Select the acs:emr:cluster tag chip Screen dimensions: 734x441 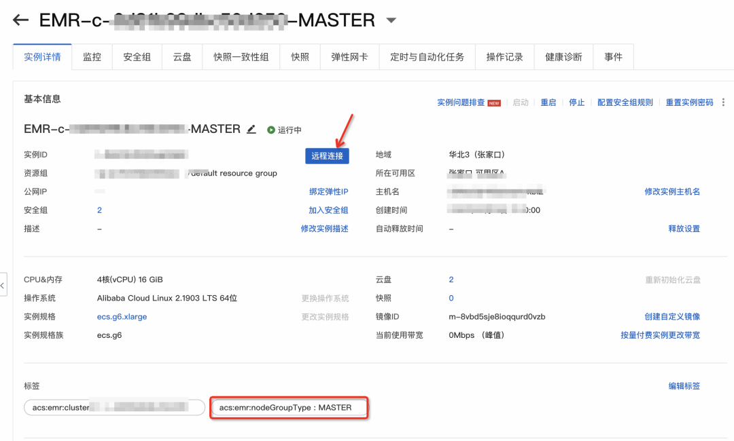click(x=114, y=408)
